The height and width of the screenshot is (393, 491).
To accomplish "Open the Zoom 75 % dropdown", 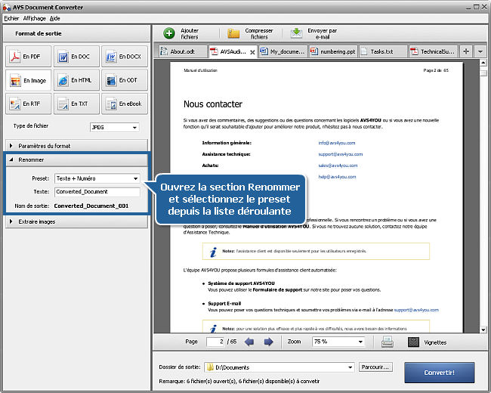I will click(x=338, y=342).
